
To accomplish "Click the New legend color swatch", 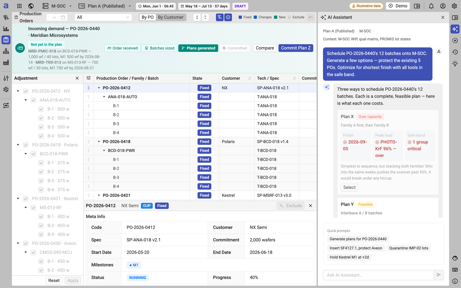I will click(x=276, y=17).
